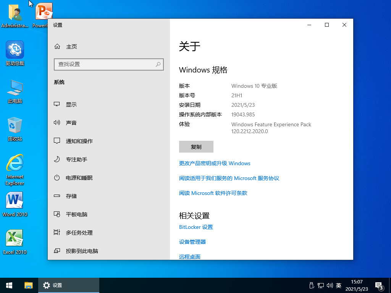The image size is (391, 293).
Task: Open the USB safely-remove tray icon
Action: coord(311,285)
